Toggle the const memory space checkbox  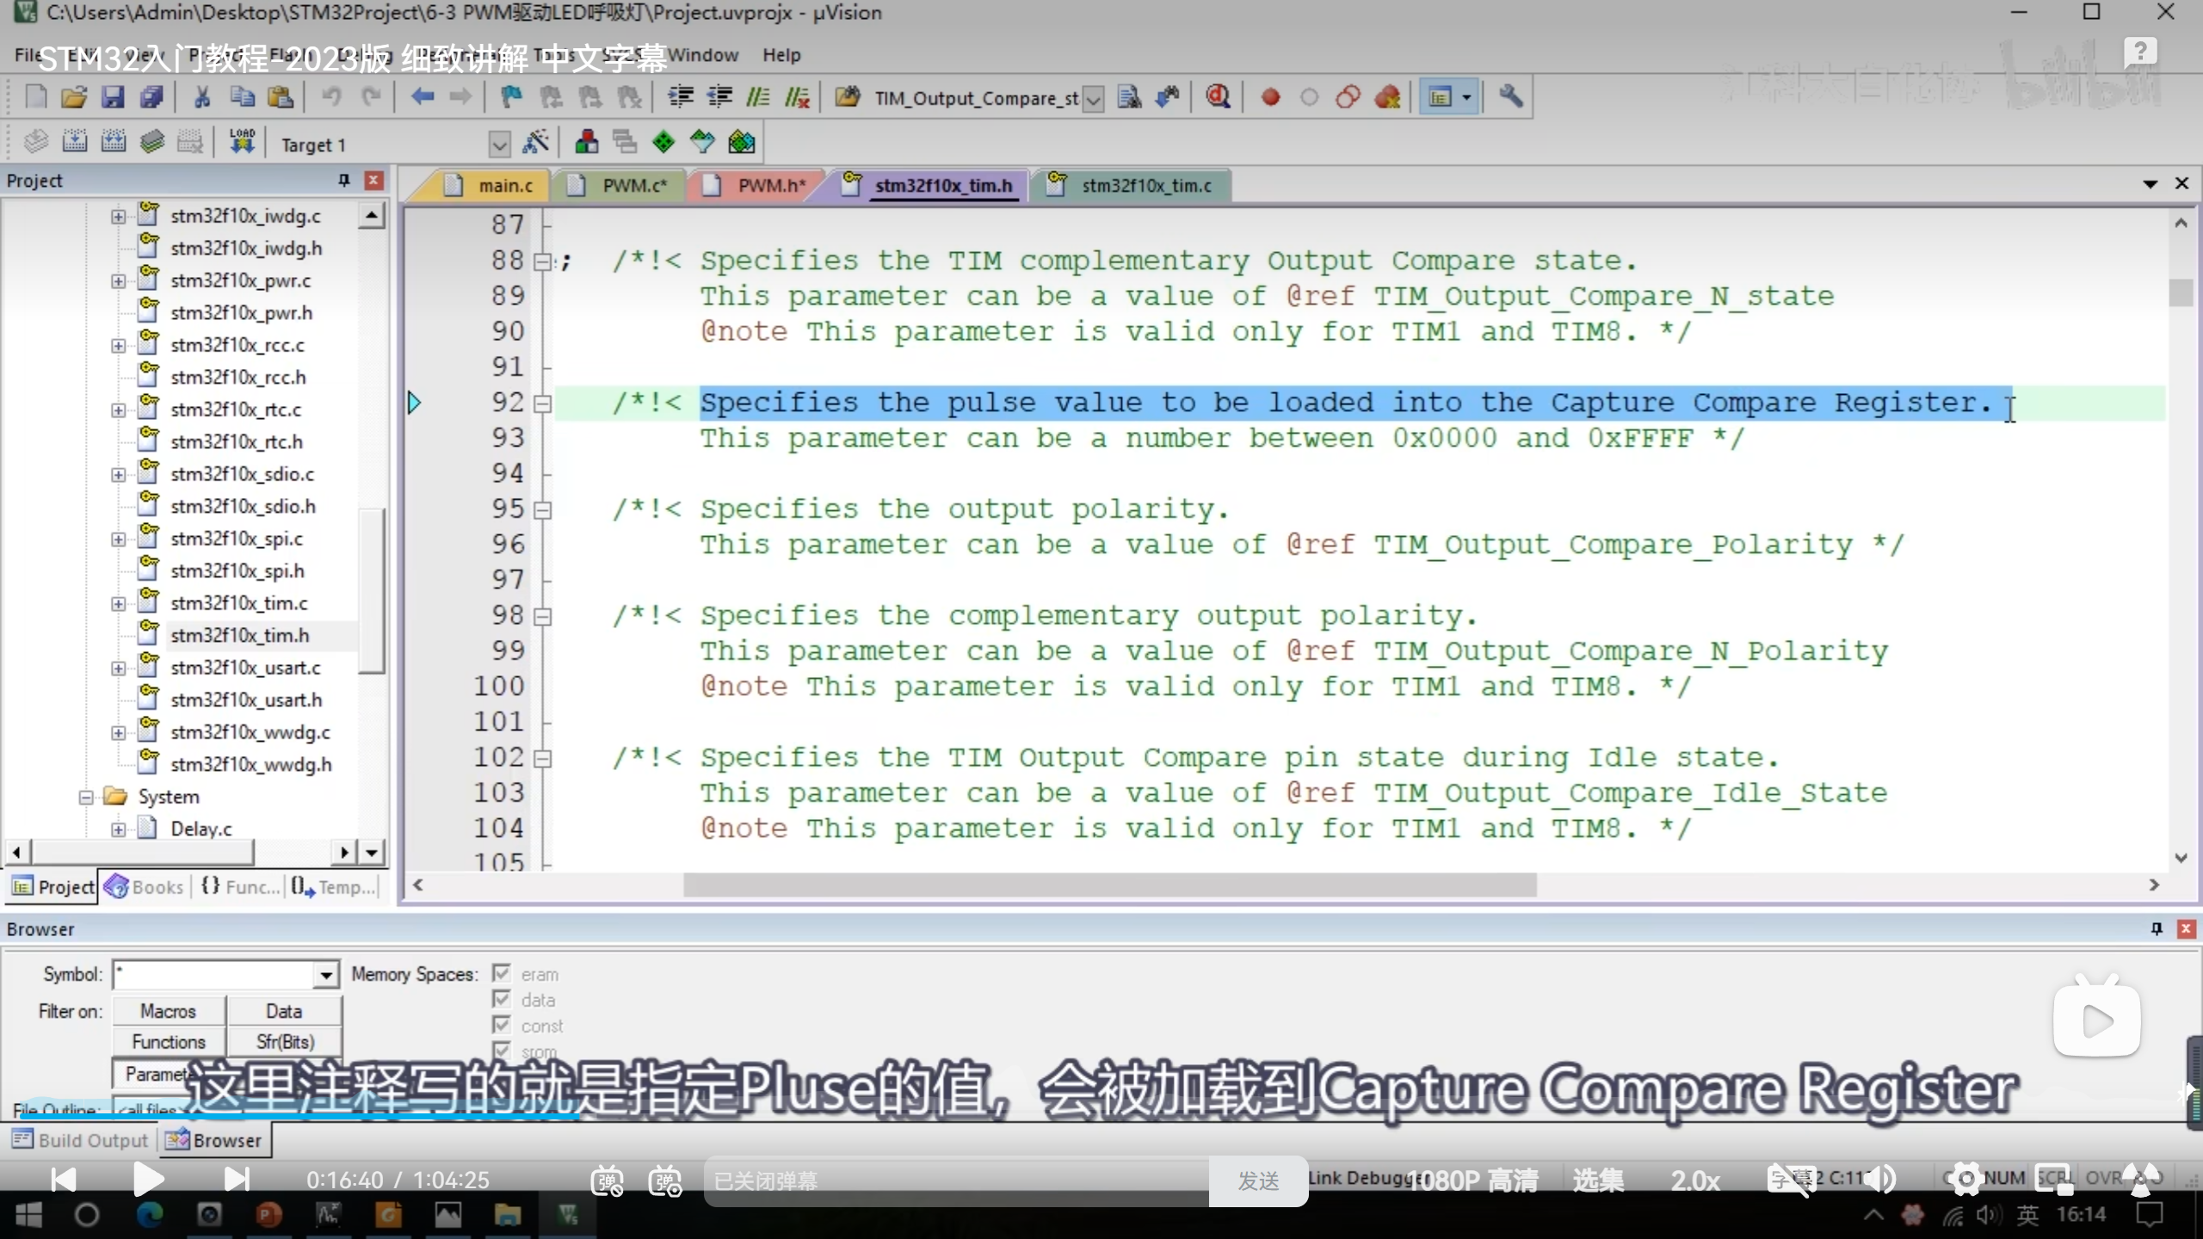click(502, 1025)
